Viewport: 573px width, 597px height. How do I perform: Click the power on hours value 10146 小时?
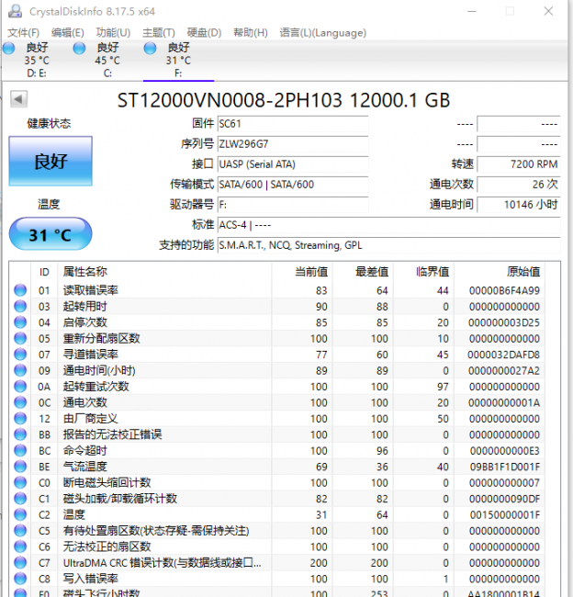(x=519, y=205)
